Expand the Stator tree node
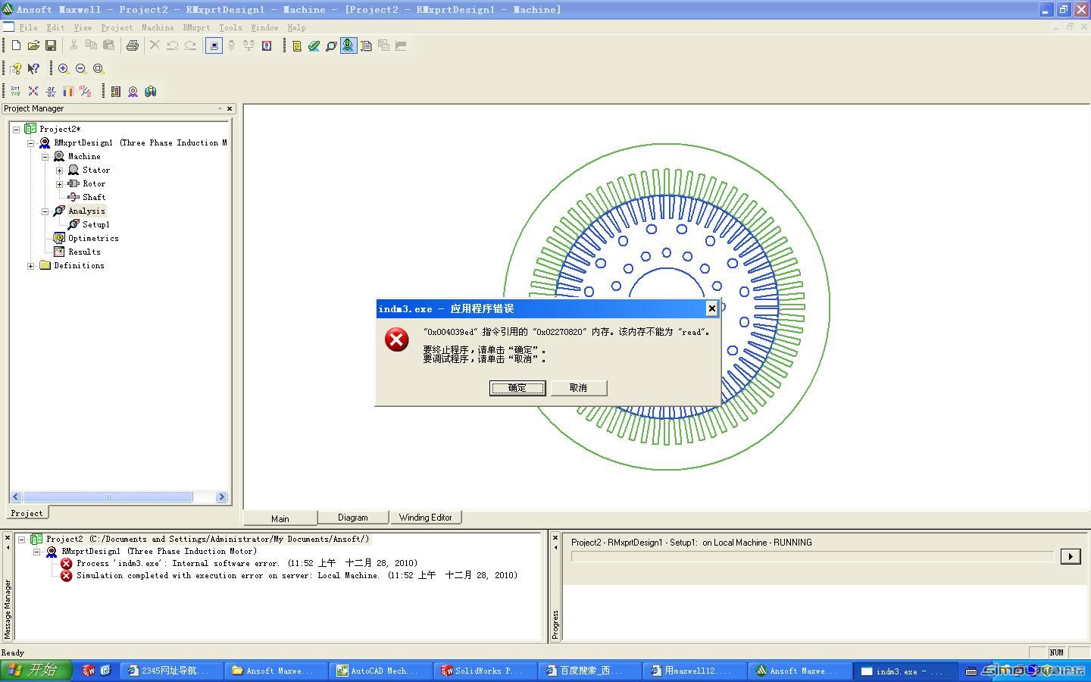 [59, 170]
